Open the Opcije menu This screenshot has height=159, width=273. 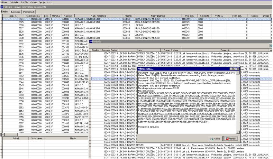(x=42, y=3)
